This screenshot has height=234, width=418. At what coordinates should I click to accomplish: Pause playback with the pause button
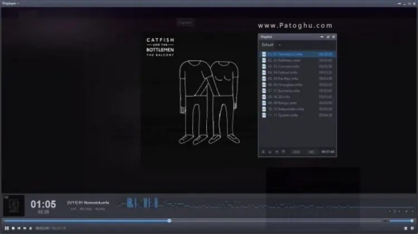click(x=6, y=228)
